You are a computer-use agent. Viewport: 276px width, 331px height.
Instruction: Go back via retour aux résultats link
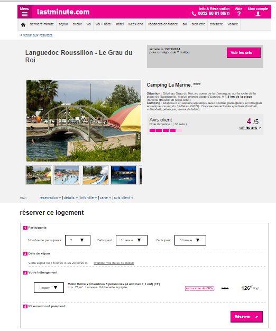coord(36,35)
